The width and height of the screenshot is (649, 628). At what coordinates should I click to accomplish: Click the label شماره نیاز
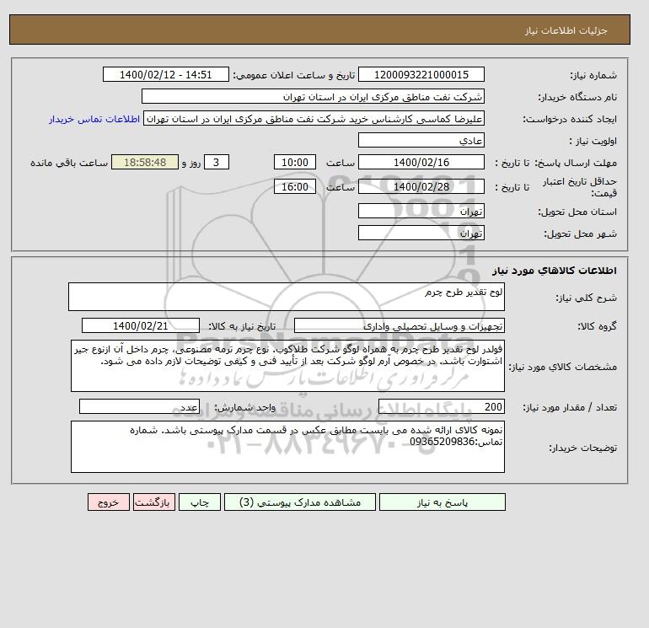pos(593,75)
